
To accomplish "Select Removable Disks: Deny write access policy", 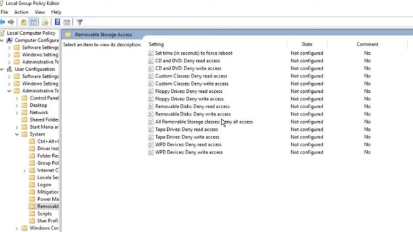I will pyautogui.click(x=193, y=114).
